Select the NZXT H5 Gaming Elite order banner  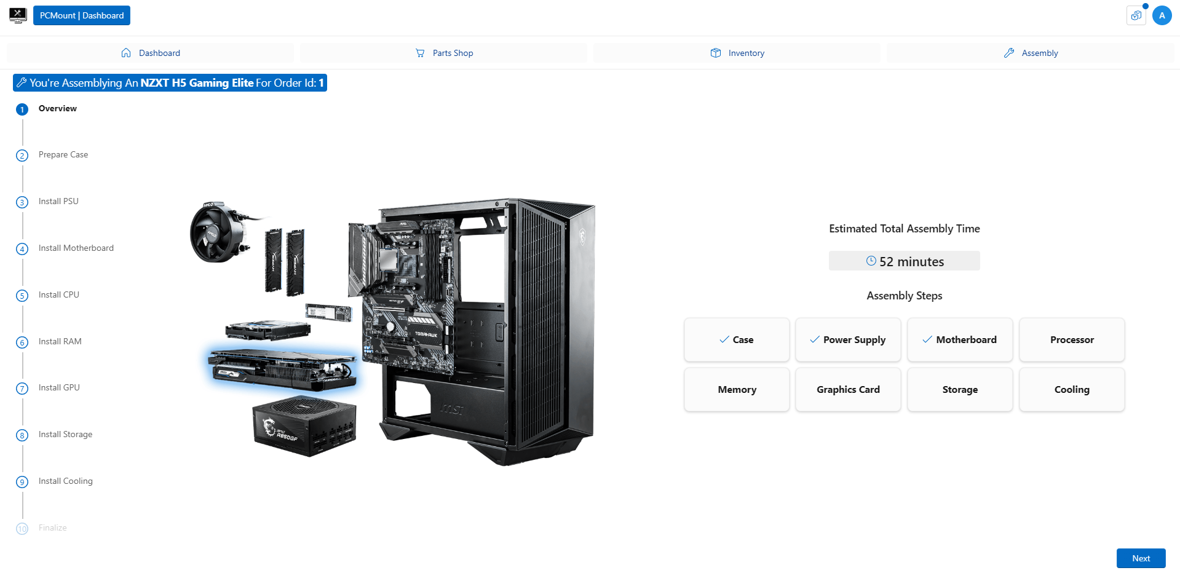(170, 83)
